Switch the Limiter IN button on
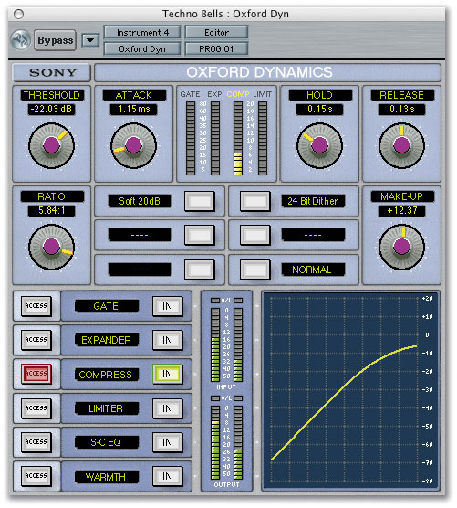The image size is (457, 508). (167, 408)
